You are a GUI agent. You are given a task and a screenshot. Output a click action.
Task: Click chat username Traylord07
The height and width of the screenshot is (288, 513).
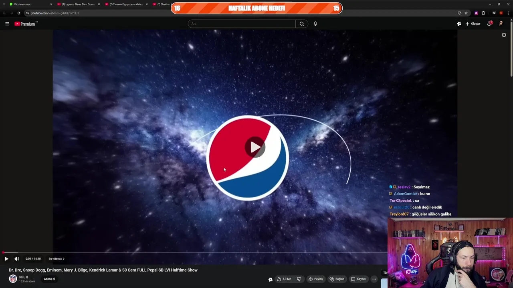(x=399, y=214)
